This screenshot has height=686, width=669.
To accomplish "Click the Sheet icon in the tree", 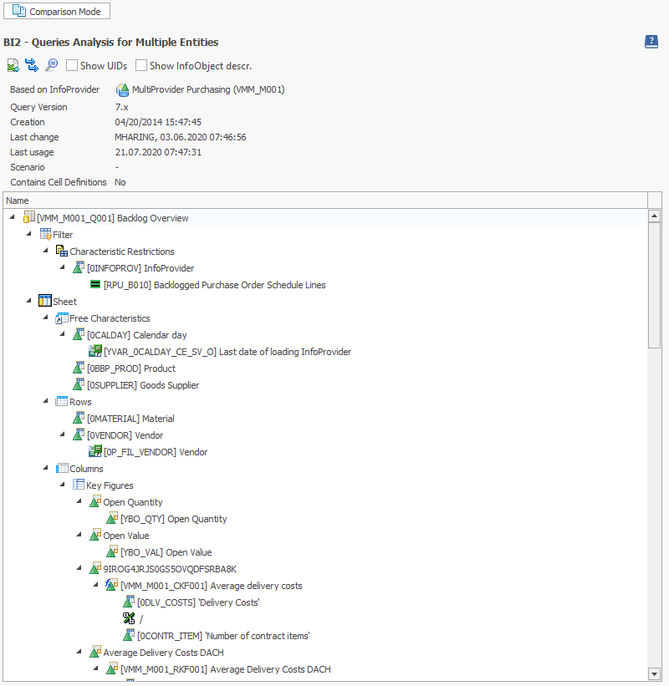I will pyautogui.click(x=44, y=301).
